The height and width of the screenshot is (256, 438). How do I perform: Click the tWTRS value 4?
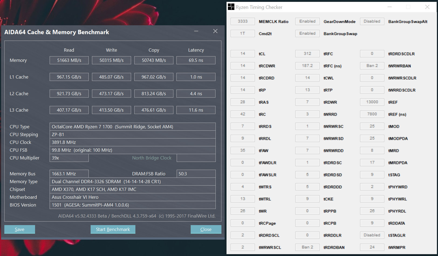point(243,187)
